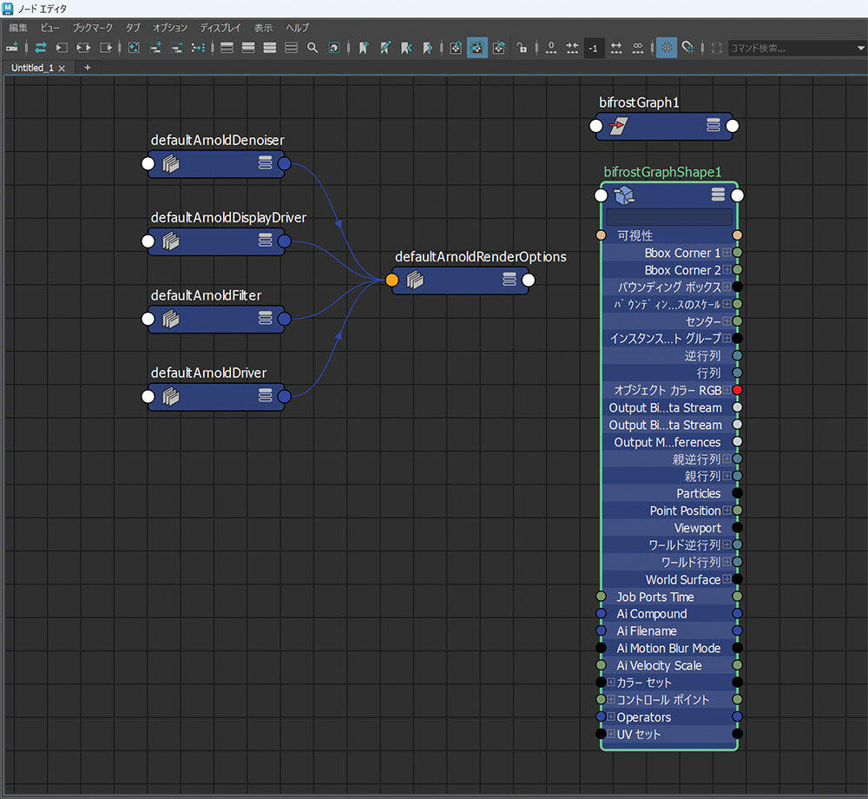
Task: Change view mode on defaultArnoldRenderOptions node
Action: click(x=510, y=279)
